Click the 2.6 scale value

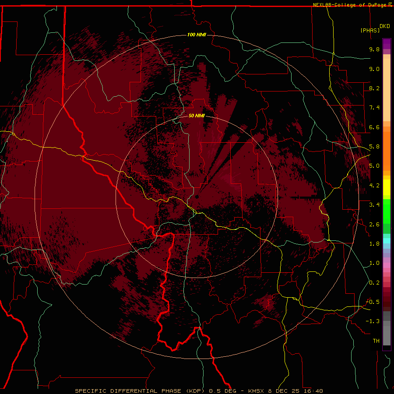tap(374, 225)
